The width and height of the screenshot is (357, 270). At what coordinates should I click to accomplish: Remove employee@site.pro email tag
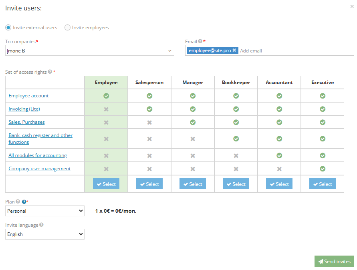tap(234, 50)
